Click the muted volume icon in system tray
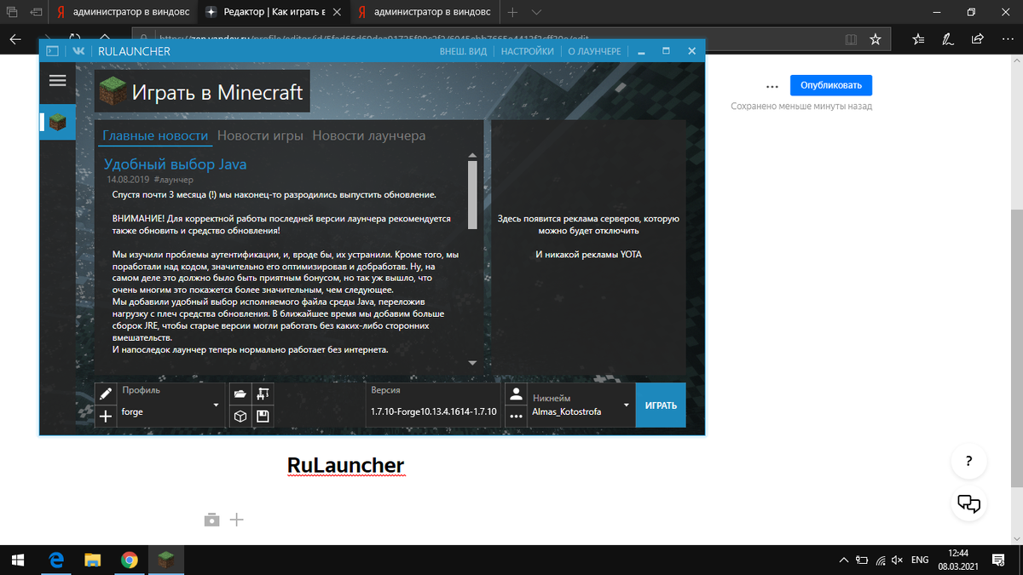Screen dimensions: 1023x575 click(896, 560)
